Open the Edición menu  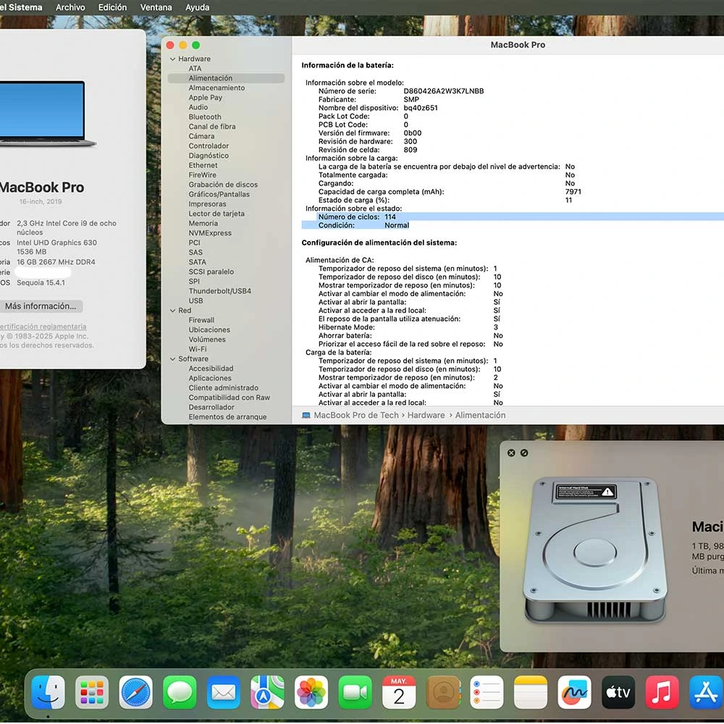tap(113, 7)
